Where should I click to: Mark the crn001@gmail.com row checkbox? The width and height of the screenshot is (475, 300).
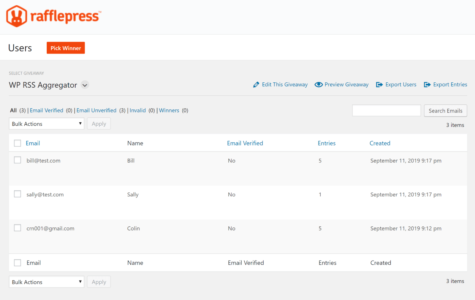(17, 228)
